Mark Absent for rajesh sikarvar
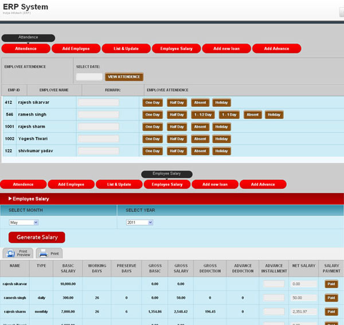Image resolution: width=344 pixels, height=325 pixels. click(x=200, y=103)
